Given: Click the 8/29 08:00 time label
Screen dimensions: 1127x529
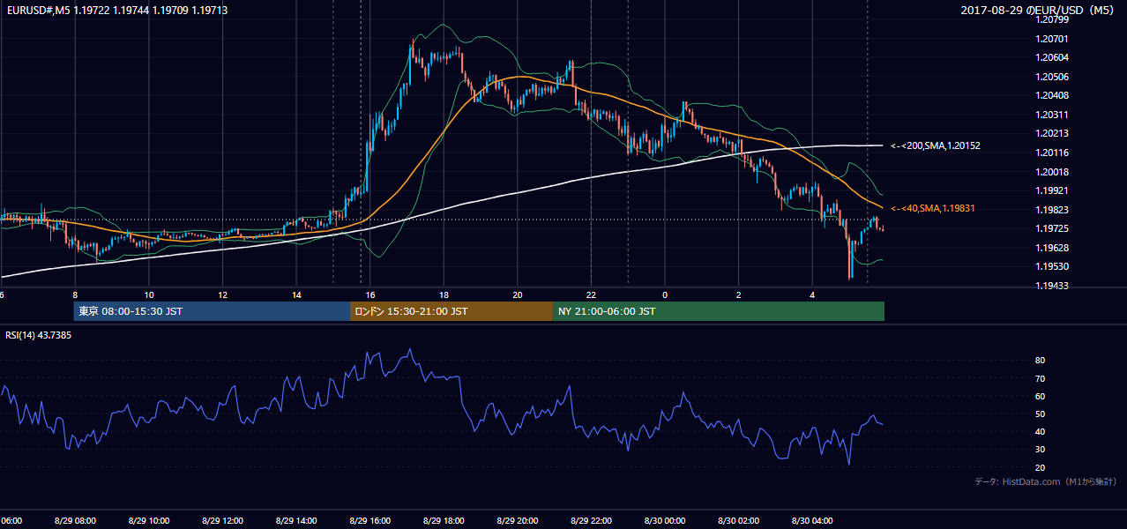Looking at the screenshot, I should 75,521.
